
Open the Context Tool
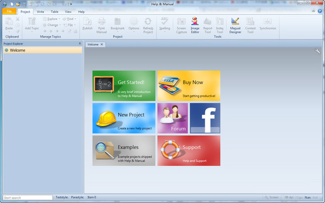point(250,25)
